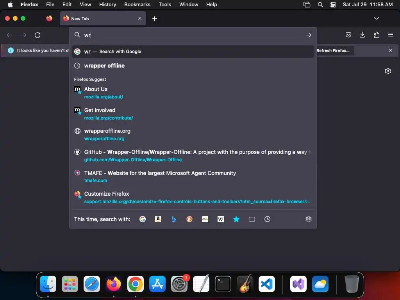The width and height of the screenshot is (400, 300).
Task: Open the Trash in the Dock
Action: pyautogui.click(x=352, y=284)
